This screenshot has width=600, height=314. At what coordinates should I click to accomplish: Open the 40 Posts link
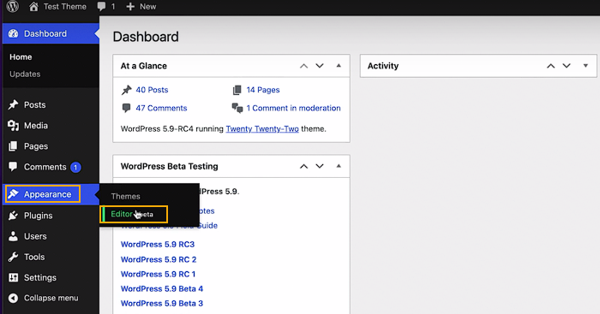pos(152,90)
